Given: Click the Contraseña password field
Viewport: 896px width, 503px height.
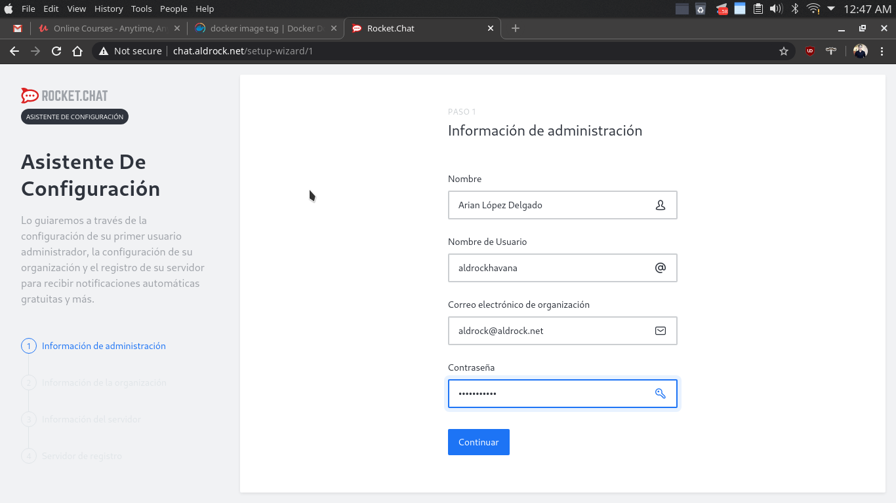Looking at the screenshot, I should pyautogui.click(x=562, y=394).
